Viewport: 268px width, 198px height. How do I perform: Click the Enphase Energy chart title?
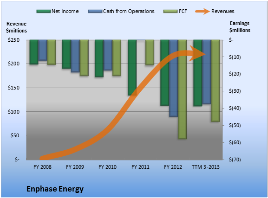pyautogui.click(x=55, y=189)
